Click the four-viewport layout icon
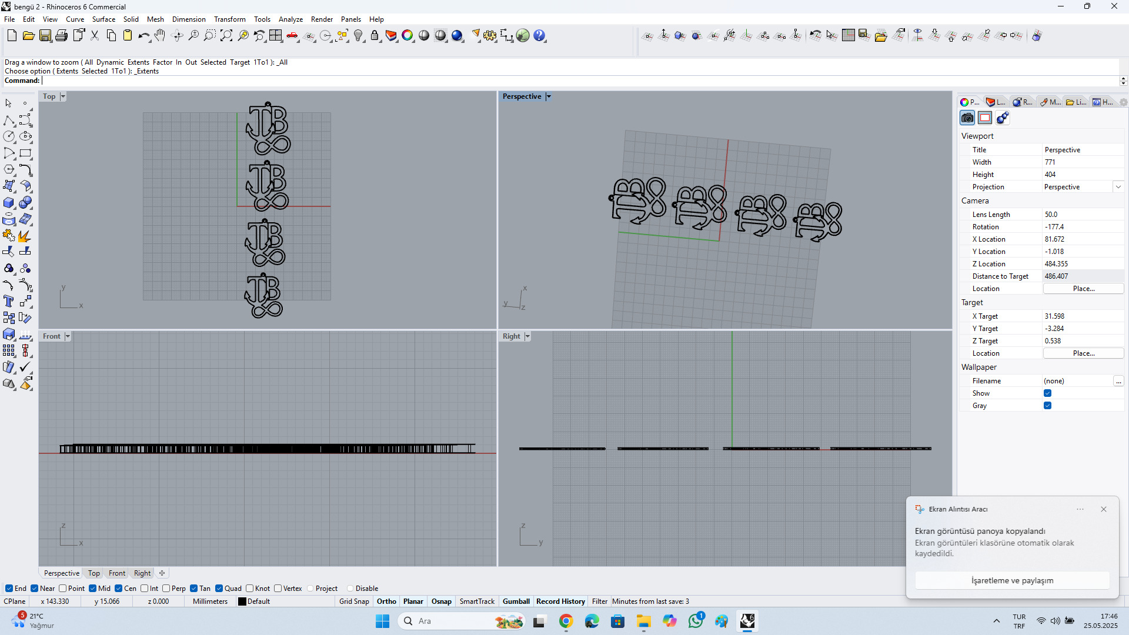Screen dimensions: 1129x635 [275, 36]
